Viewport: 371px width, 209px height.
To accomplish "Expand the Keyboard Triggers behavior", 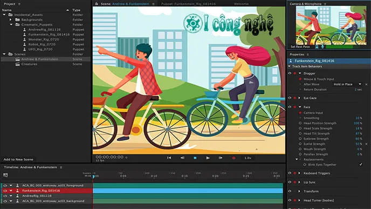I will (x=299, y=173).
